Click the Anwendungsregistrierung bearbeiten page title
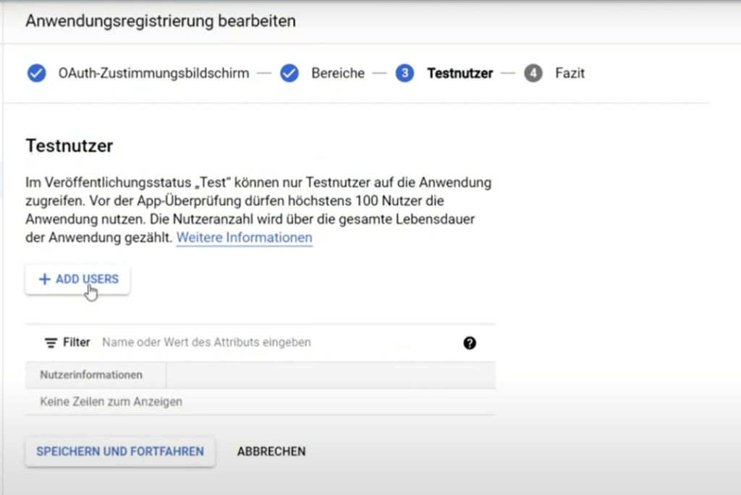This screenshot has height=495, width=741. point(161,21)
